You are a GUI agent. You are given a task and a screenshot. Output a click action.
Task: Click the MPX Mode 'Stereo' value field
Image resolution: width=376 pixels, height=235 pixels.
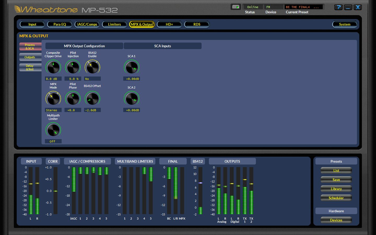[53, 110]
